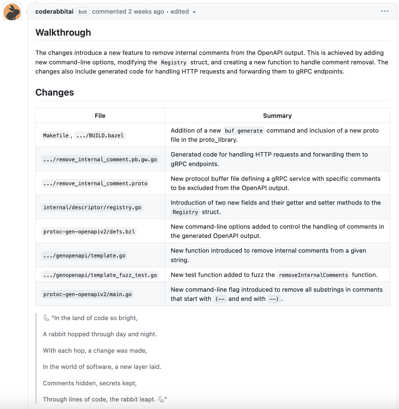399x409 pixels.
Task: Click the removeInternalComments code snippet
Action: [313, 275]
